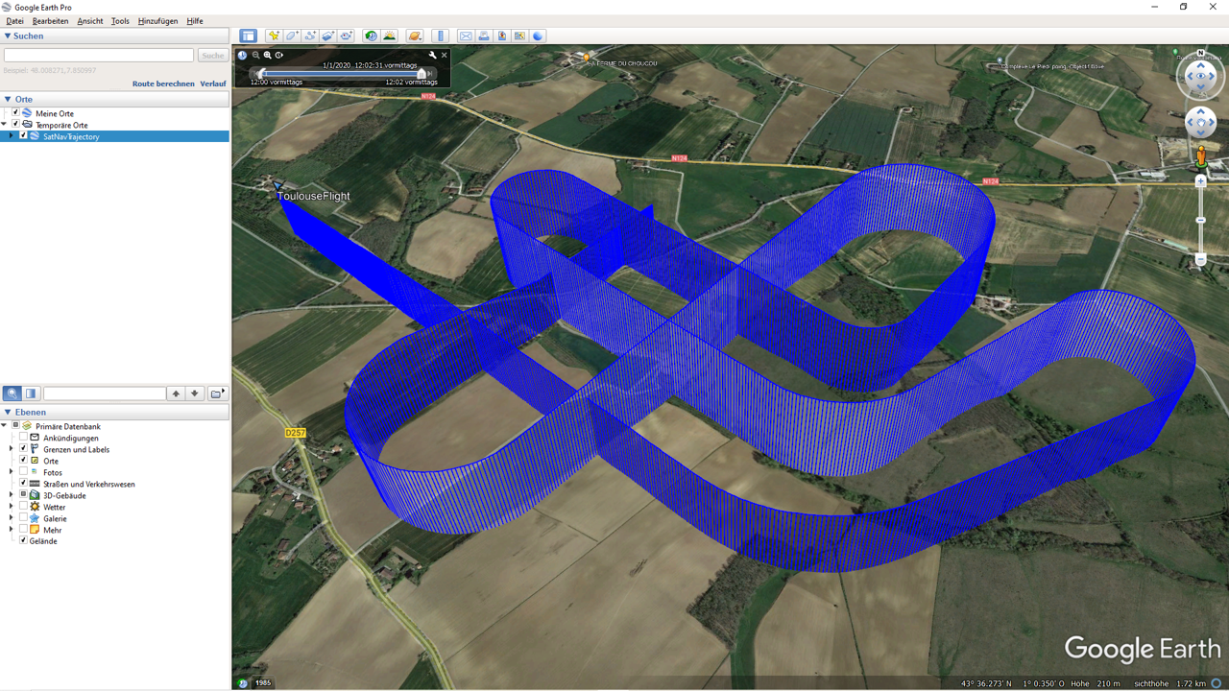Uncheck the Gelände terrain layer
The height and width of the screenshot is (691, 1229).
pos(24,541)
